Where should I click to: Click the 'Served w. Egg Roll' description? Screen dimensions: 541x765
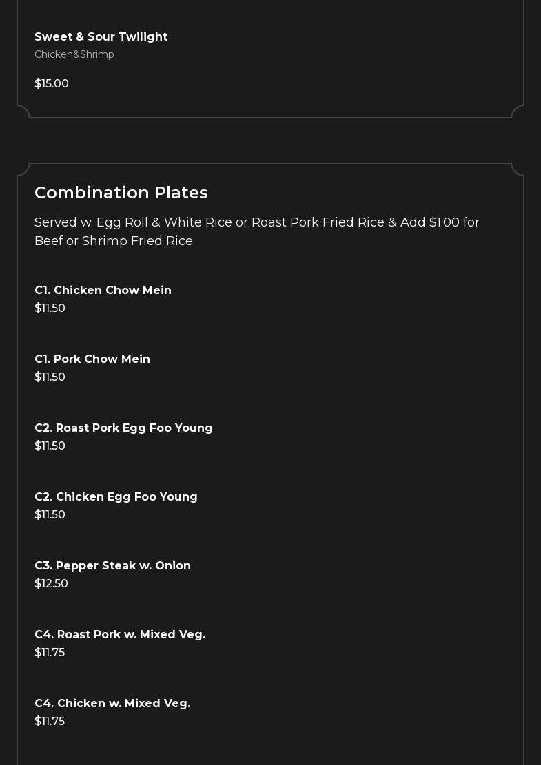(x=256, y=231)
